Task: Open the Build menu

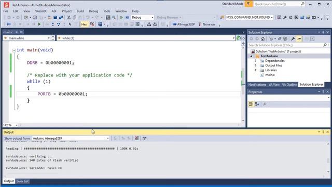Action: tap(80, 11)
